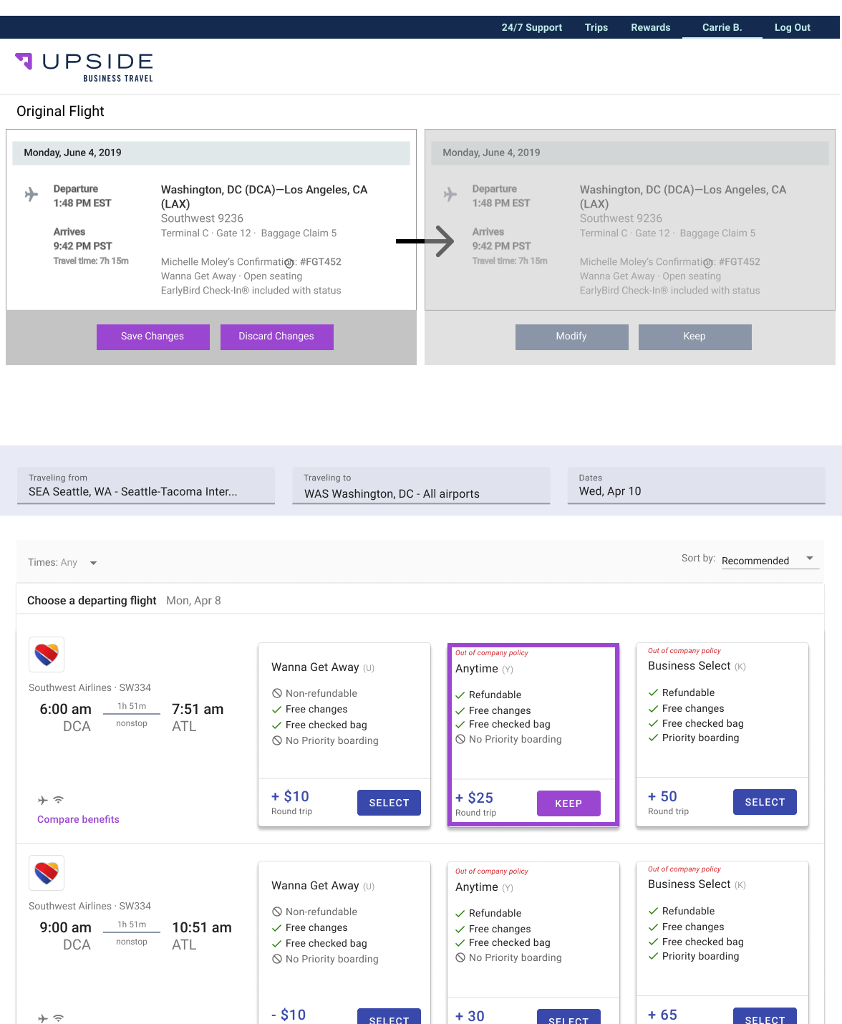Click the right arrow between flight cards

point(427,241)
